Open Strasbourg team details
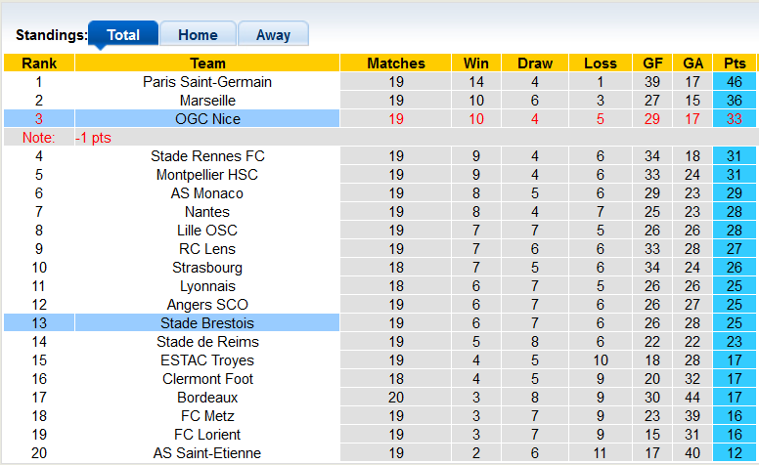 207,268
